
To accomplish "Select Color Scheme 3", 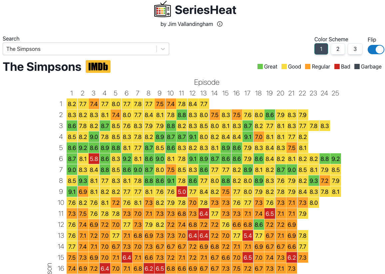I will tap(355, 49).
